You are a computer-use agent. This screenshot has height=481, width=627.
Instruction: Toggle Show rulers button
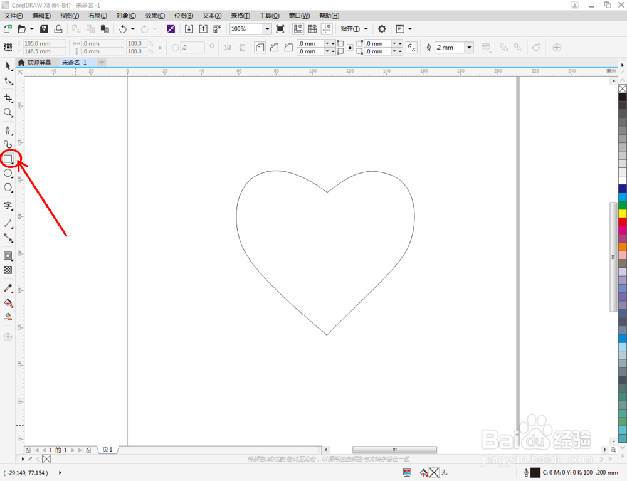pyautogui.click(x=298, y=29)
